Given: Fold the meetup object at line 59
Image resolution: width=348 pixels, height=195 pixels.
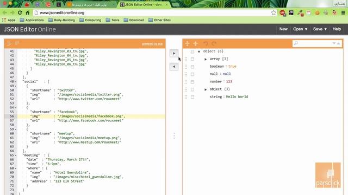Looking at the screenshot, I should pos(16,129).
